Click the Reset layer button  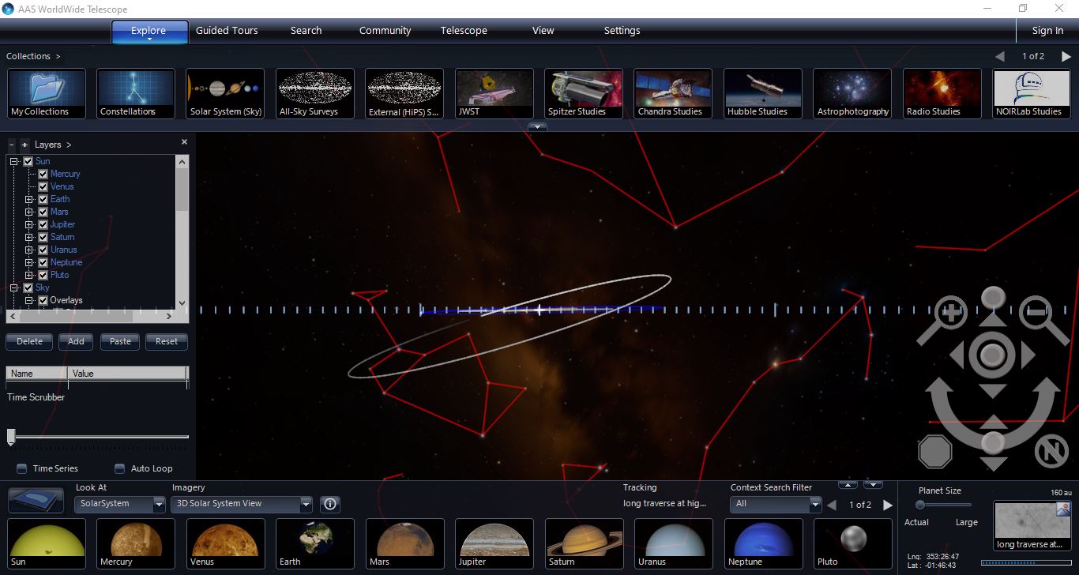click(167, 342)
